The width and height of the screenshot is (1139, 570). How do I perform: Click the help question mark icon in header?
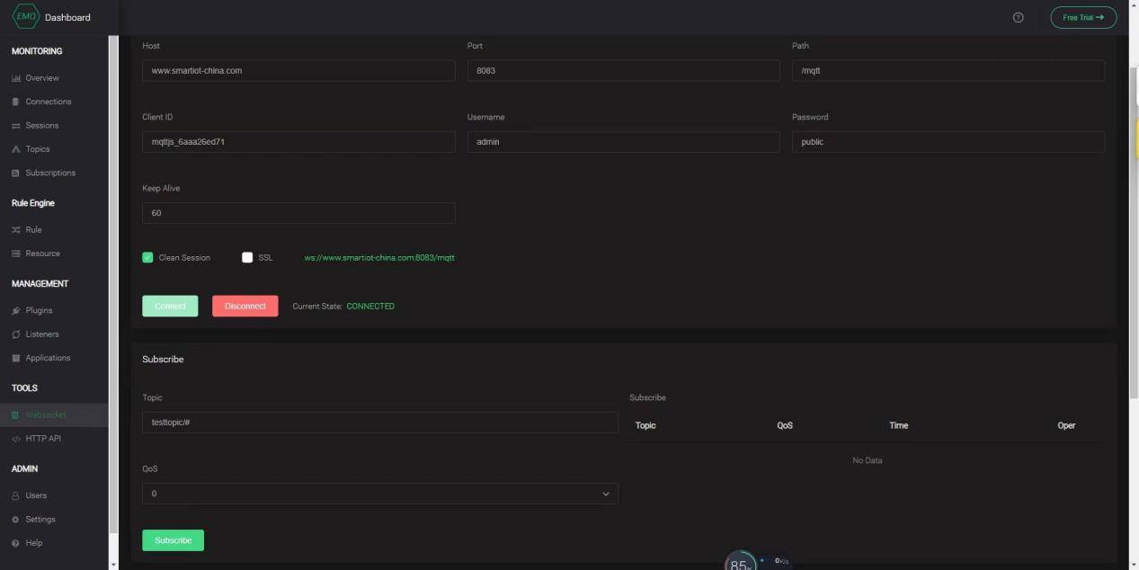pyautogui.click(x=1018, y=18)
